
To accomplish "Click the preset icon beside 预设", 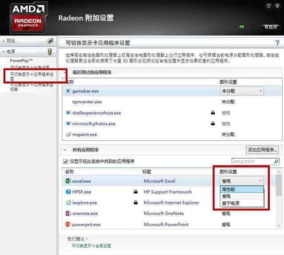I will 50,41.
